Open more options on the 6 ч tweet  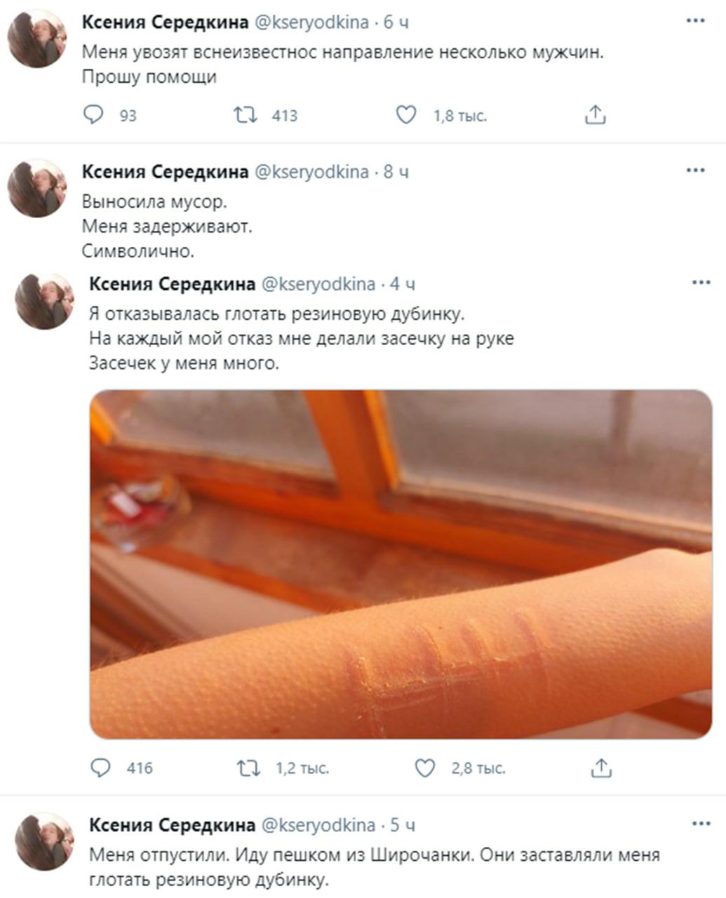[695, 21]
